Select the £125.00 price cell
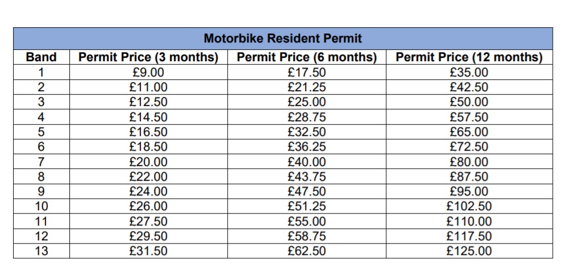 click(x=469, y=251)
